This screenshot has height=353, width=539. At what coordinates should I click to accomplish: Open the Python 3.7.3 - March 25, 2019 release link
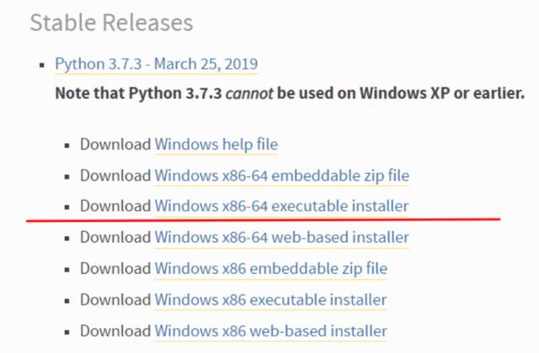(157, 64)
